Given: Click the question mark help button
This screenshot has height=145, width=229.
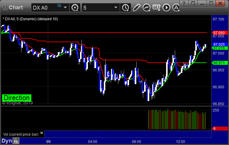Looking at the screenshot, I should pos(184,3).
